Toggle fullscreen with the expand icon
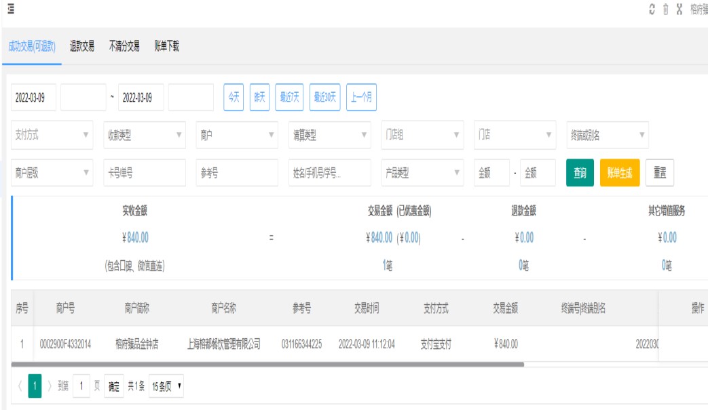The height and width of the screenshot is (410, 708). point(679,9)
